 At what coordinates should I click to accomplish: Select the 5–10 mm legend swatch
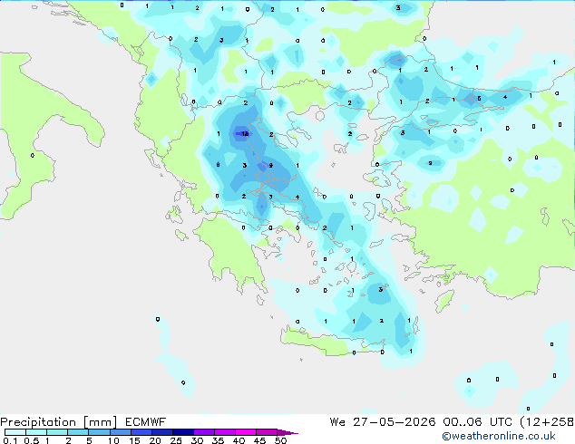[x=99, y=432]
